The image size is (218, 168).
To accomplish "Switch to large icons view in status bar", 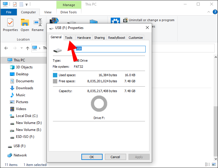I will click(214, 165).
